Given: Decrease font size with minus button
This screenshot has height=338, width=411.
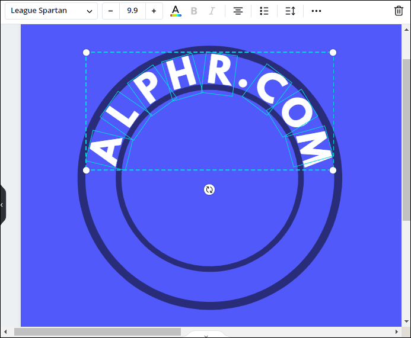Looking at the screenshot, I should pyautogui.click(x=111, y=11).
